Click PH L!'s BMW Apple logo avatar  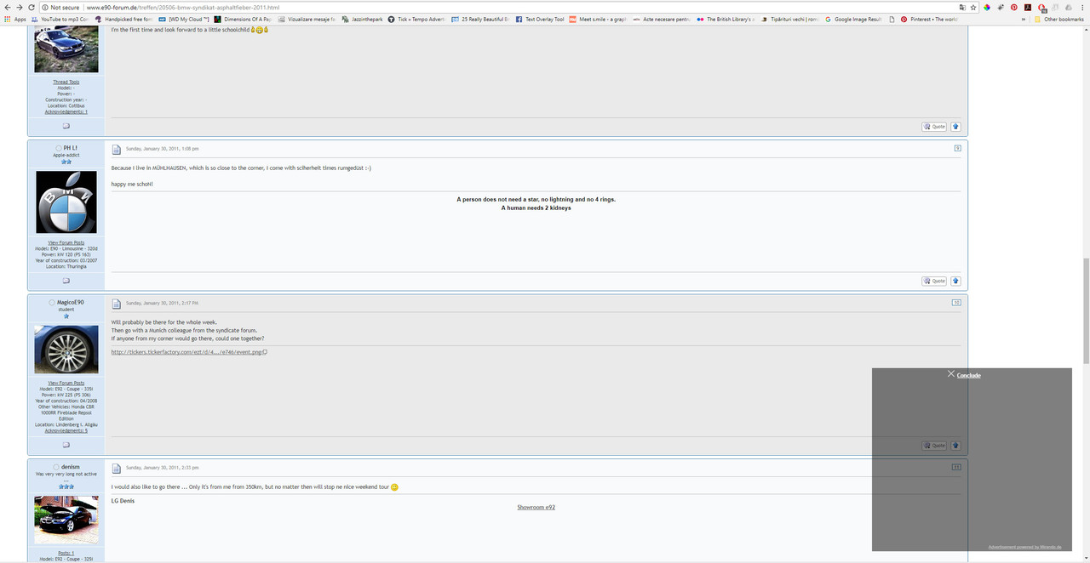tap(66, 202)
